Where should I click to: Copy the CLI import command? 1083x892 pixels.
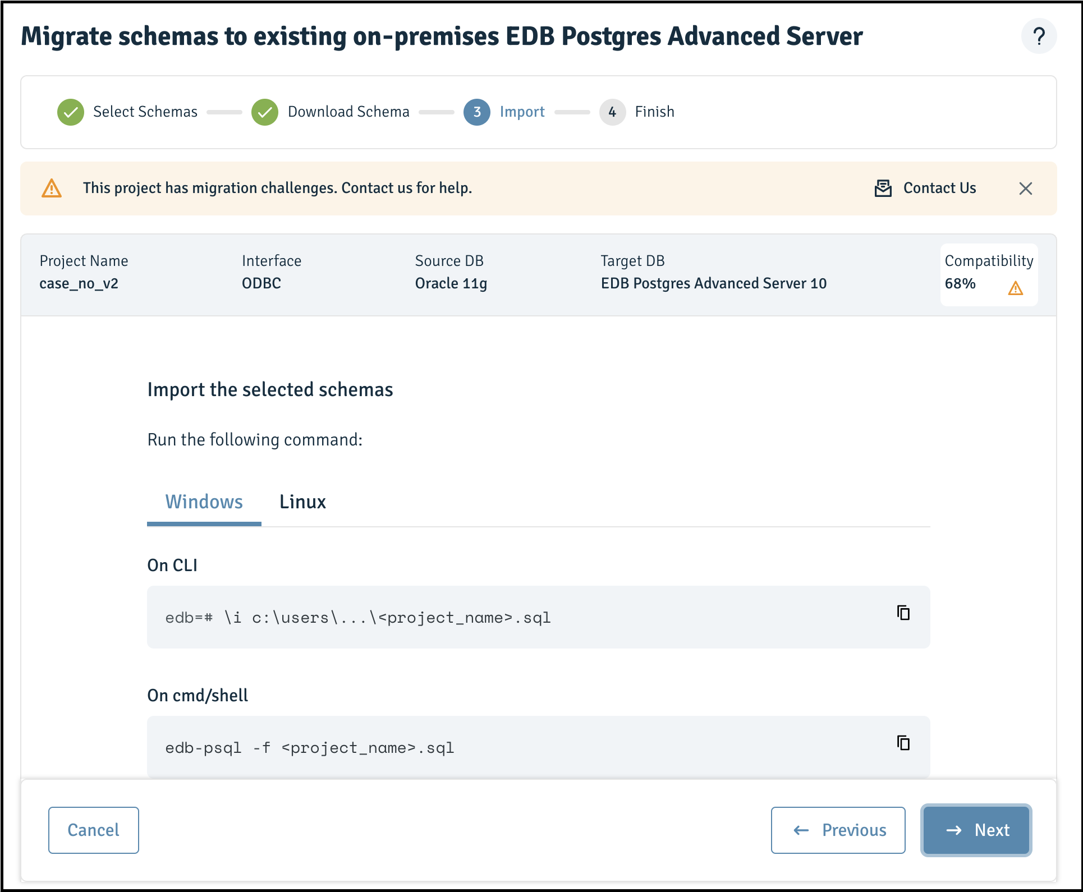coord(903,613)
